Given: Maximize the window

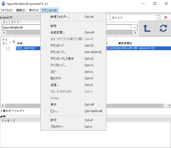Looking at the screenshot, I should click(155, 4).
